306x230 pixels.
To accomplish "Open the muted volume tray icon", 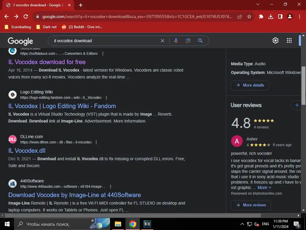I will click(x=257, y=224).
